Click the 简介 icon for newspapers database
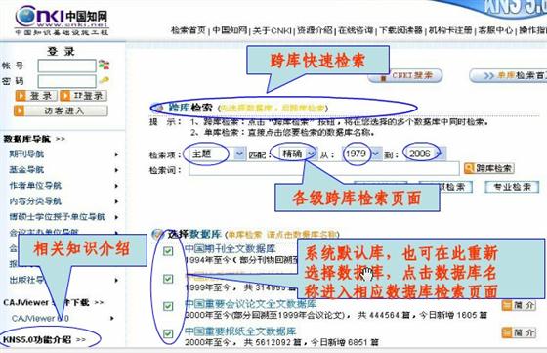 pos(507,332)
